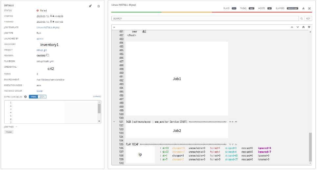This screenshot has height=170, width=317.
Task: Expand output to fullscreen
Action: 309,9
